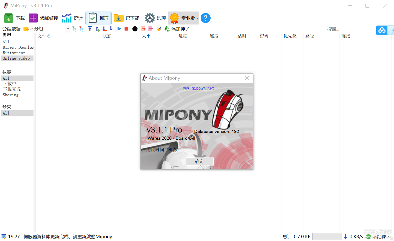Image resolution: width=394 pixels, height=241 pixels.
Task: Sort by 大小 size column header
Action: [158, 36]
